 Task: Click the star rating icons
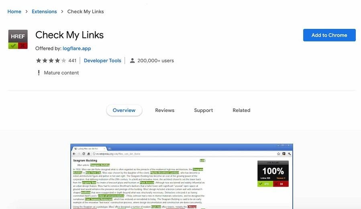pyautogui.click(x=51, y=61)
